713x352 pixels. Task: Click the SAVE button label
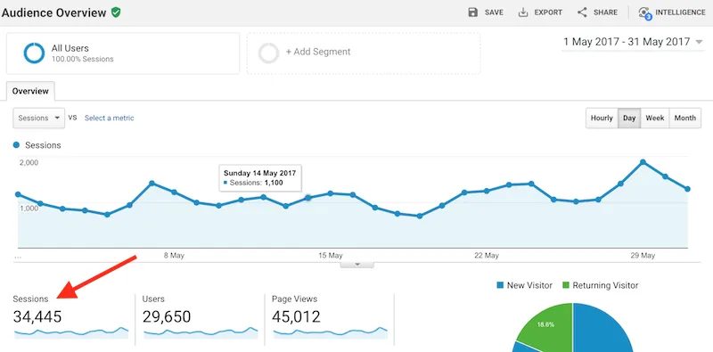click(x=494, y=12)
